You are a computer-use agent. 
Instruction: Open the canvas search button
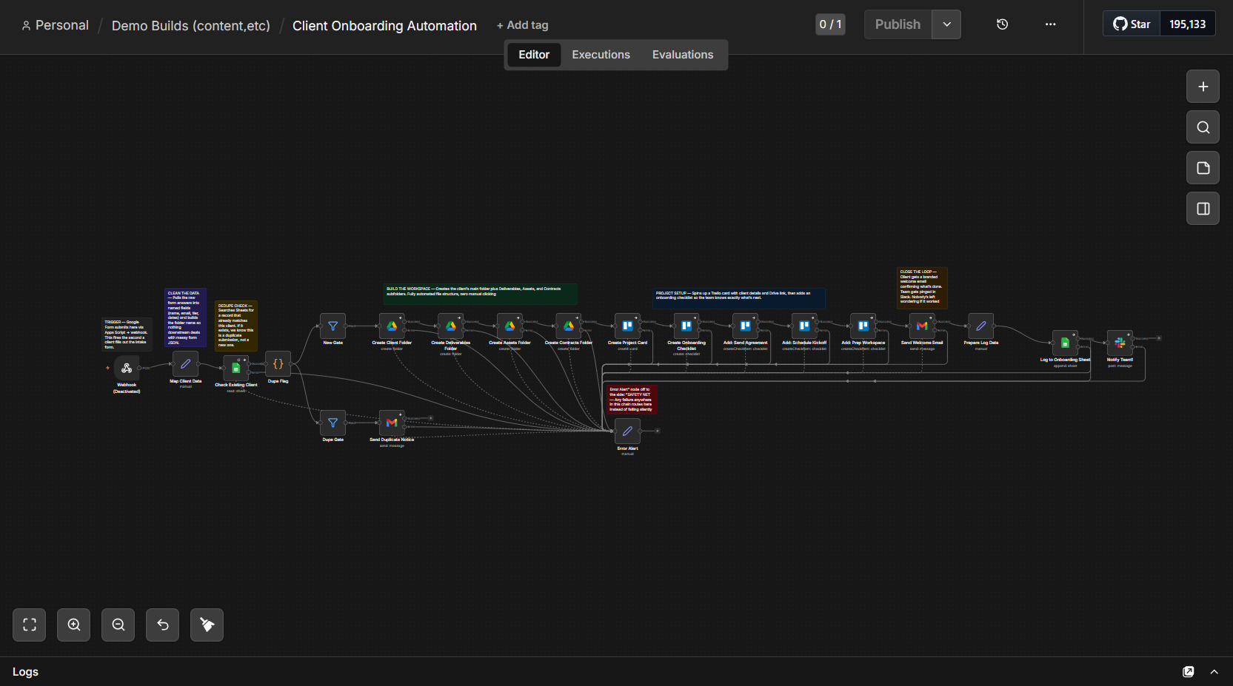pos(1203,127)
